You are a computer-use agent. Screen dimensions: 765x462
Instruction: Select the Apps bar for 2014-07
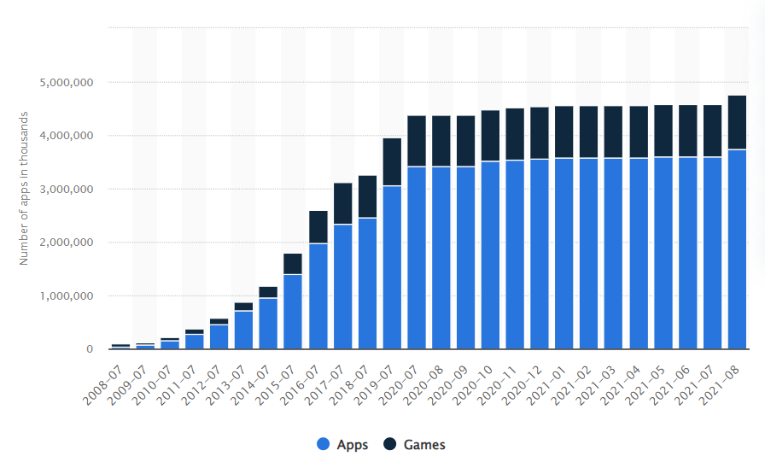coord(268,324)
